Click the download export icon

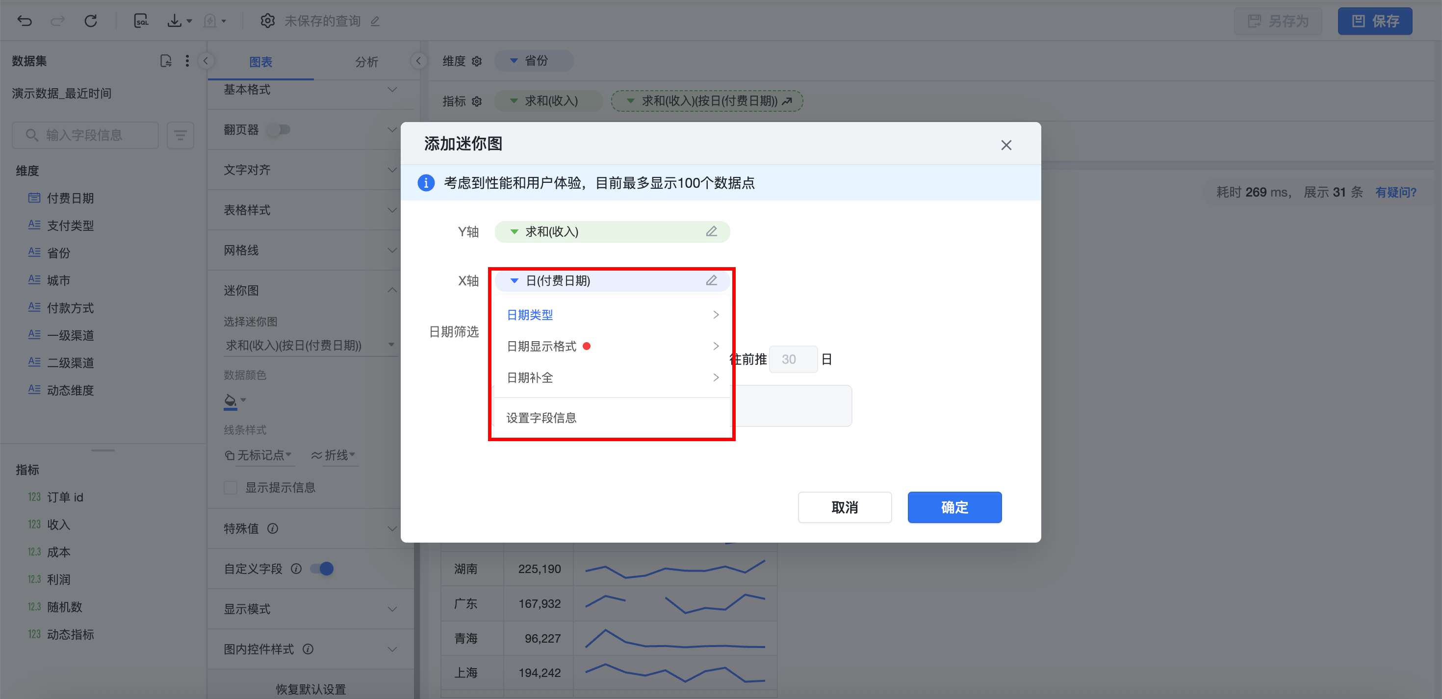175,21
